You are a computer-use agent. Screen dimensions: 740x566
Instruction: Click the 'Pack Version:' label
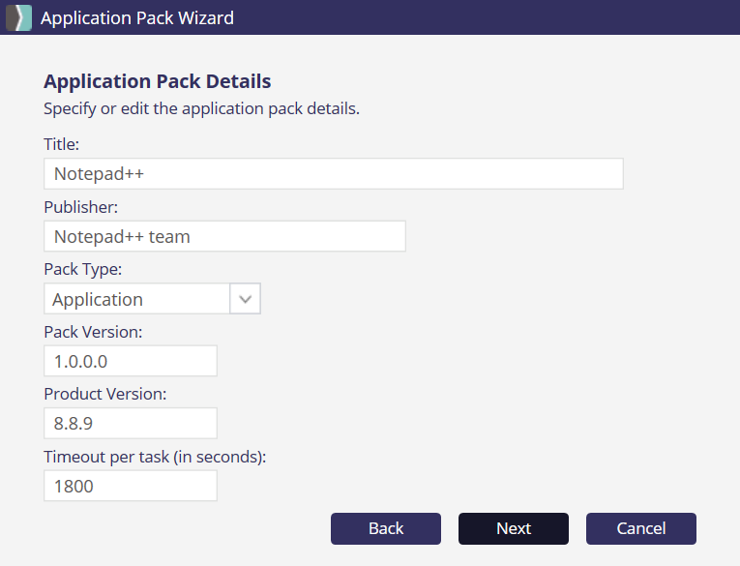click(x=93, y=332)
